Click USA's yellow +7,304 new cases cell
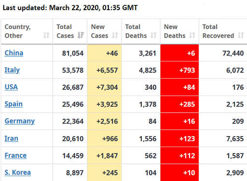 [x=104, y=87]
